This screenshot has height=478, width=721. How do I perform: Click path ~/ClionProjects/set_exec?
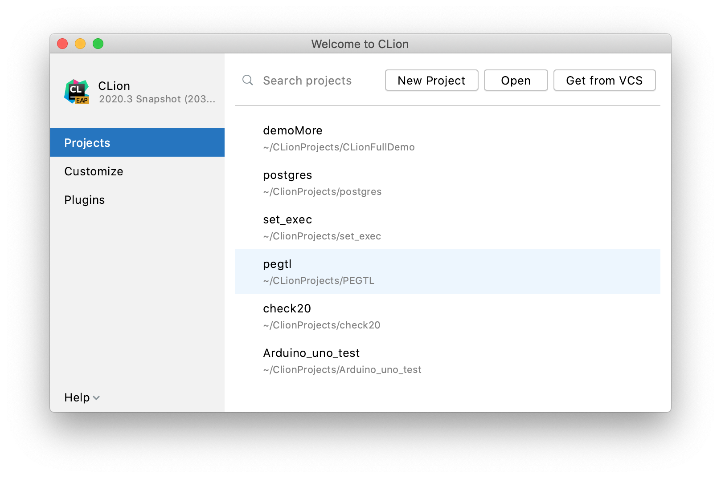click(x=322, y=236)
